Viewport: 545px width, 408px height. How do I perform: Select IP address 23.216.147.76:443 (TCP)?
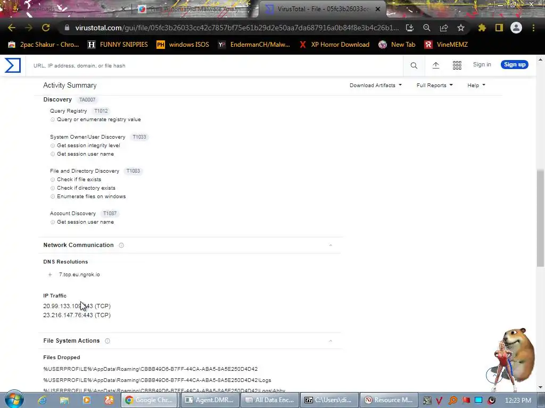click(x=77, y=316)
